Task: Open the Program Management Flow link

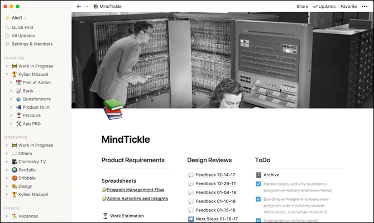Action: (x=136, y=190)
